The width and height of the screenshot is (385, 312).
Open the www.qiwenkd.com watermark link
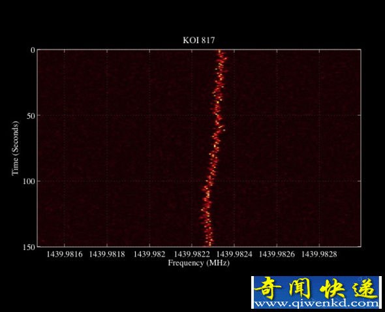[x=316, y=304]
